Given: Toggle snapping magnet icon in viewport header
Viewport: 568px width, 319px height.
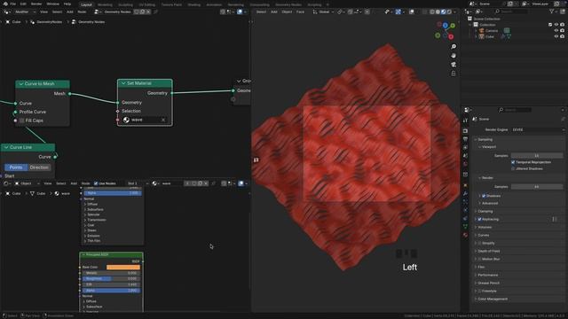Looking at the screenshot, I should [x=350, y=12].
